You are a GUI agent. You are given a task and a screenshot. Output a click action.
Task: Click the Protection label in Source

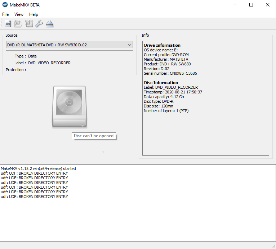(x=16, y=70)
